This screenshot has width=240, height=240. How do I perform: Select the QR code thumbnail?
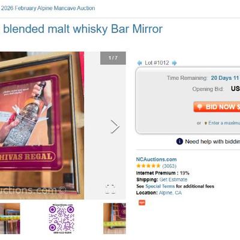62,218
